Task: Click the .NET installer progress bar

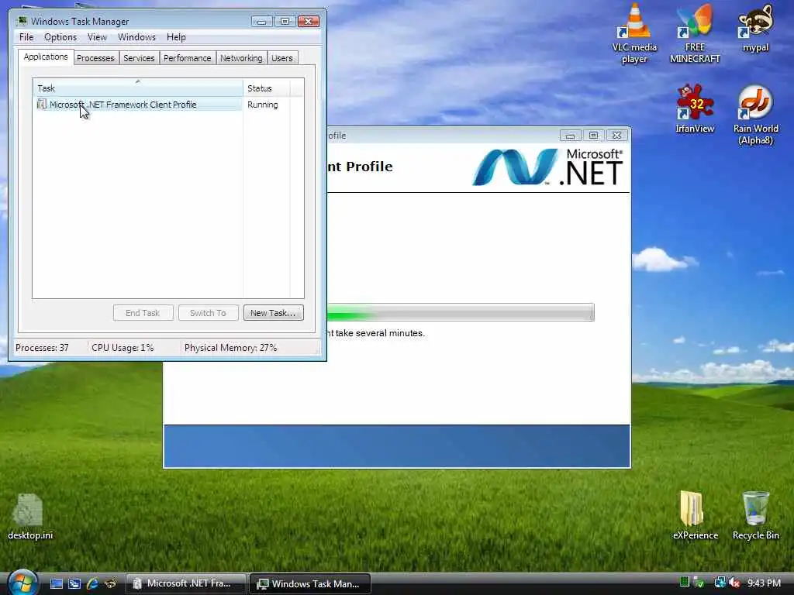Action: 461,312
